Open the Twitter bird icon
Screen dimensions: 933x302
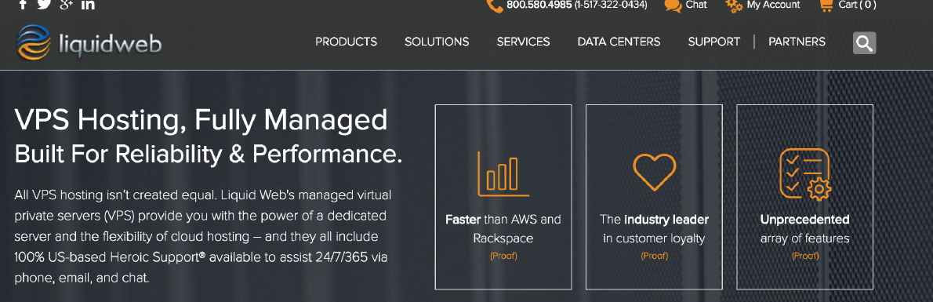click(x=44, y=4)
